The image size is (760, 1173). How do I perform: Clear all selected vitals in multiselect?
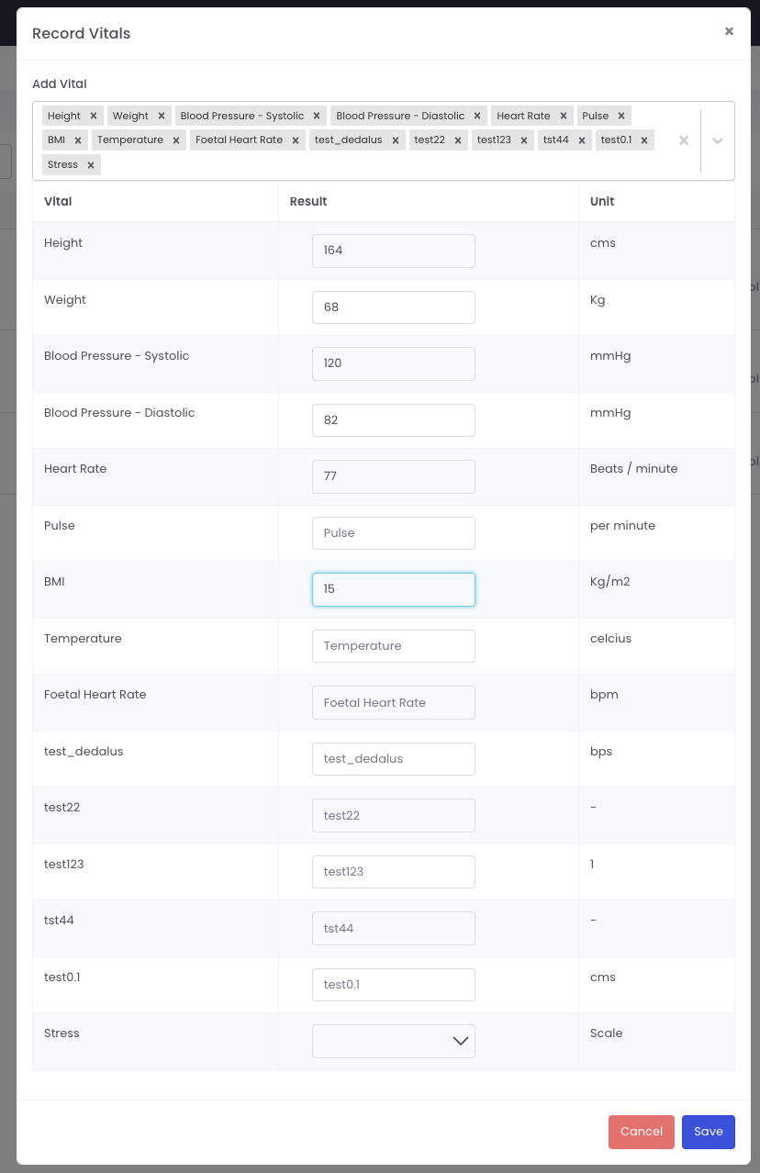pos(683,140)
